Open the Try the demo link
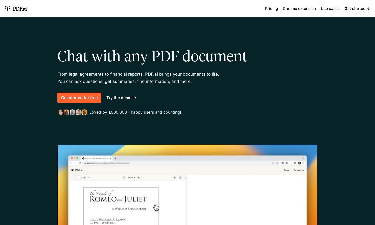The image size is (375, 225). click(x=121, y=98)
